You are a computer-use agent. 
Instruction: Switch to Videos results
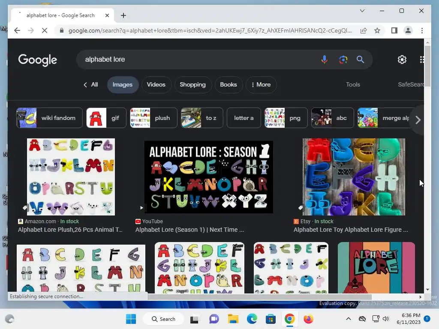click(x=156, y=84)
